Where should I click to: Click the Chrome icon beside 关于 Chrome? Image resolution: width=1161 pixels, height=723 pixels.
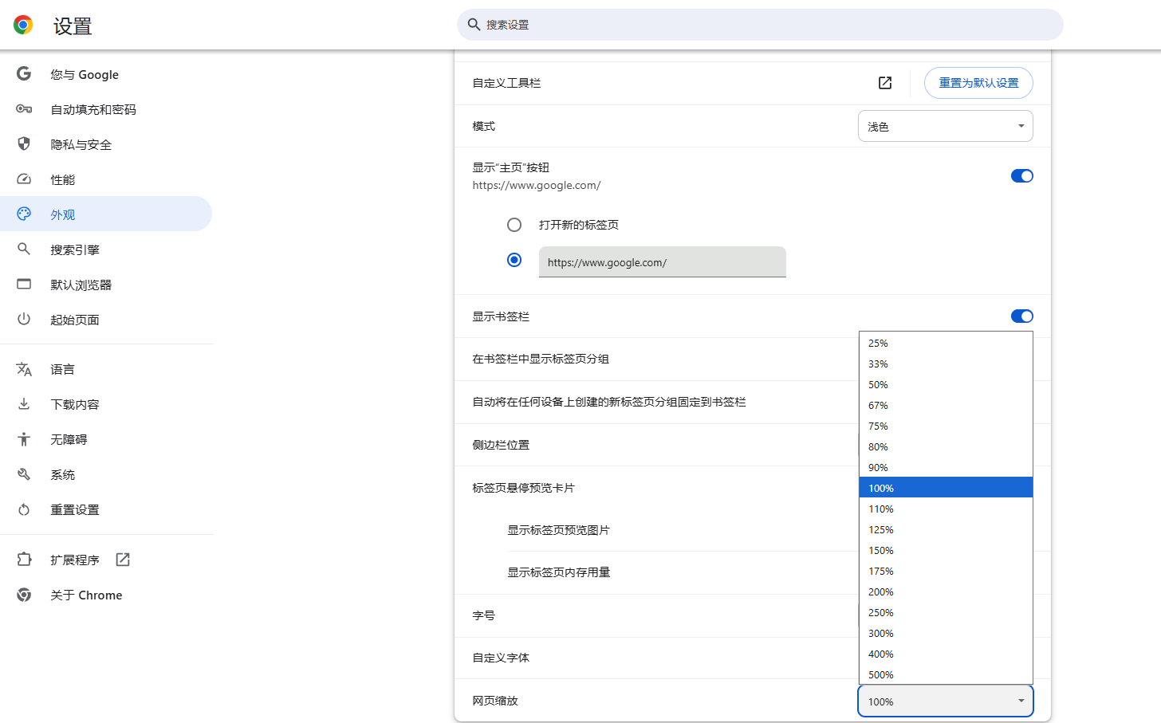pos(24,595)
